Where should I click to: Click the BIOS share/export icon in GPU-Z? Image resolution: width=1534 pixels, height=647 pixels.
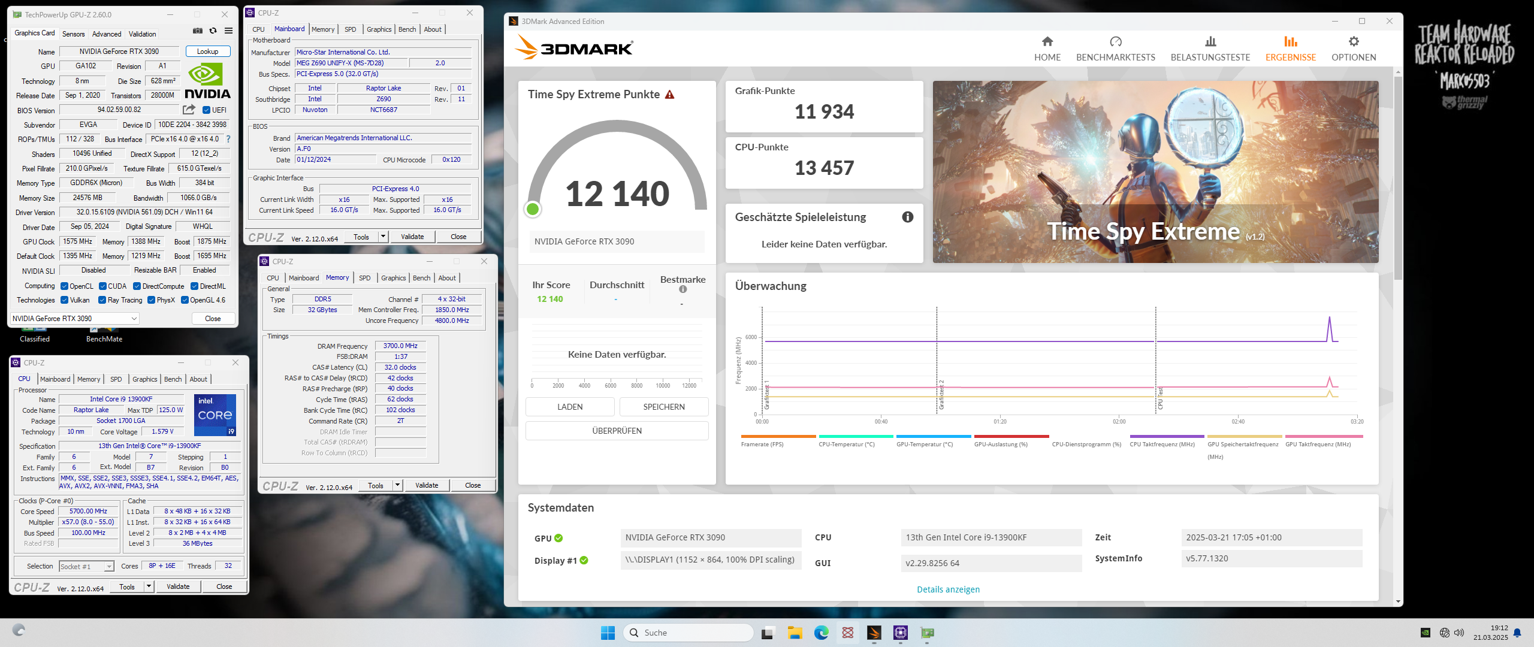[x=189, y=110]
